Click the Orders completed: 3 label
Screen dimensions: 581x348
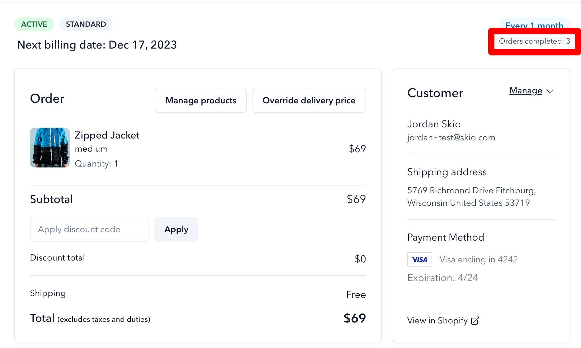534,41
